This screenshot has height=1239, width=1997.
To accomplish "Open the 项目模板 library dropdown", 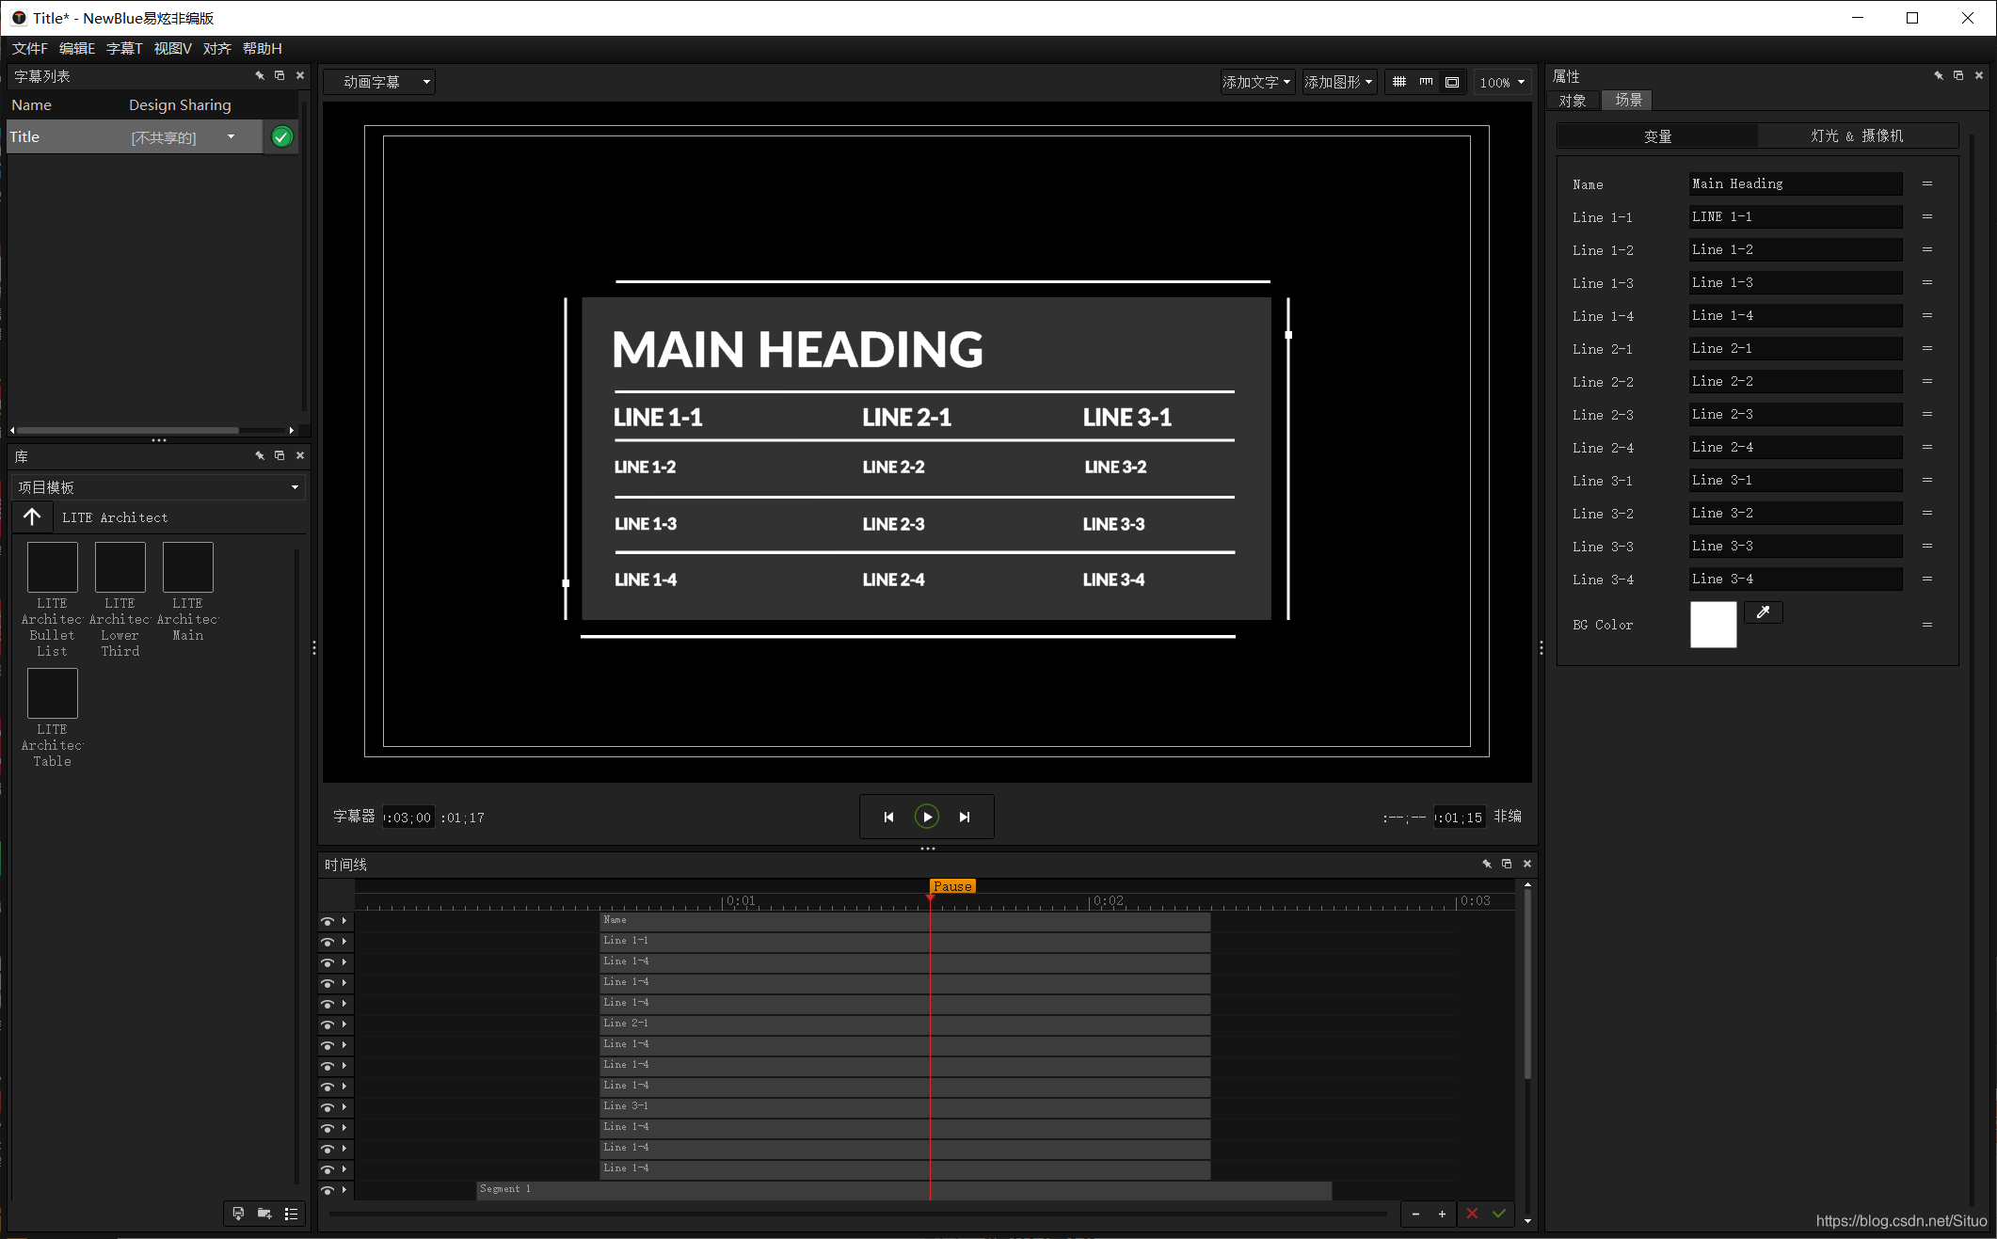I will pos(158,486).
